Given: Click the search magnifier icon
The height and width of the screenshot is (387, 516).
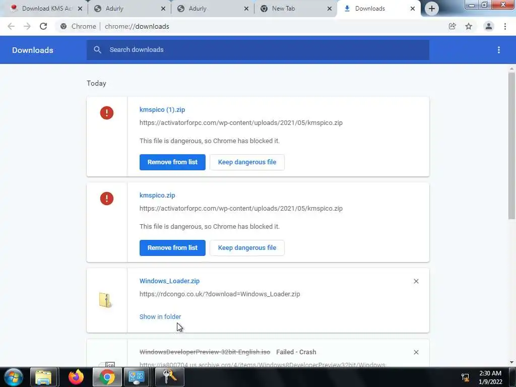Looking at the screenshot, I should point(97,50).
